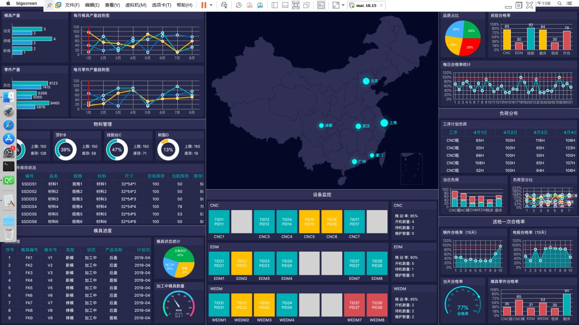Open the 虚拟机(M) menu
This screenshot has height=325, width=579.
(x=135, y=5)
